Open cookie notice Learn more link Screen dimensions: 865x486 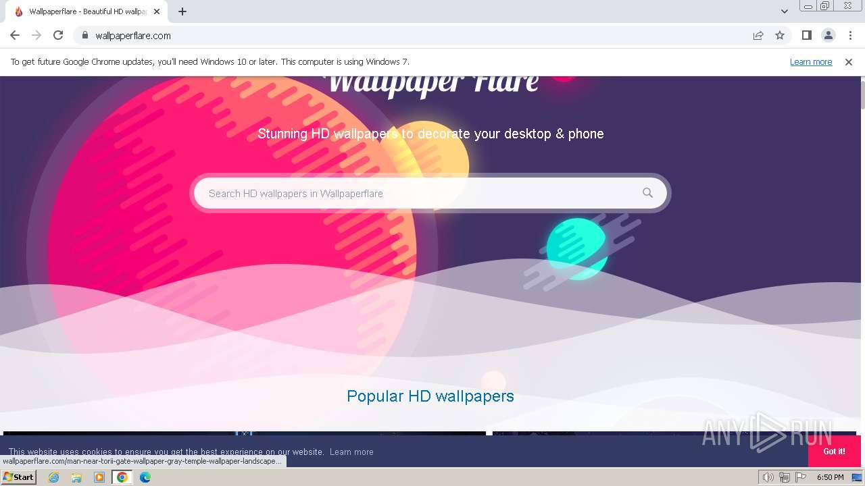click(x=351, y=452)
